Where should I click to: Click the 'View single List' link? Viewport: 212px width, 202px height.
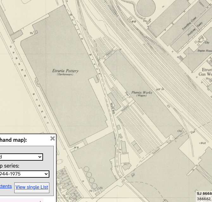coord(32,187)
